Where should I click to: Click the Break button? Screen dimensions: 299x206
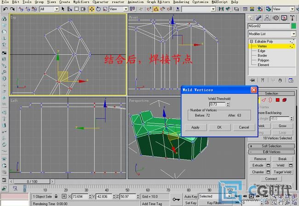coord(282,159)
